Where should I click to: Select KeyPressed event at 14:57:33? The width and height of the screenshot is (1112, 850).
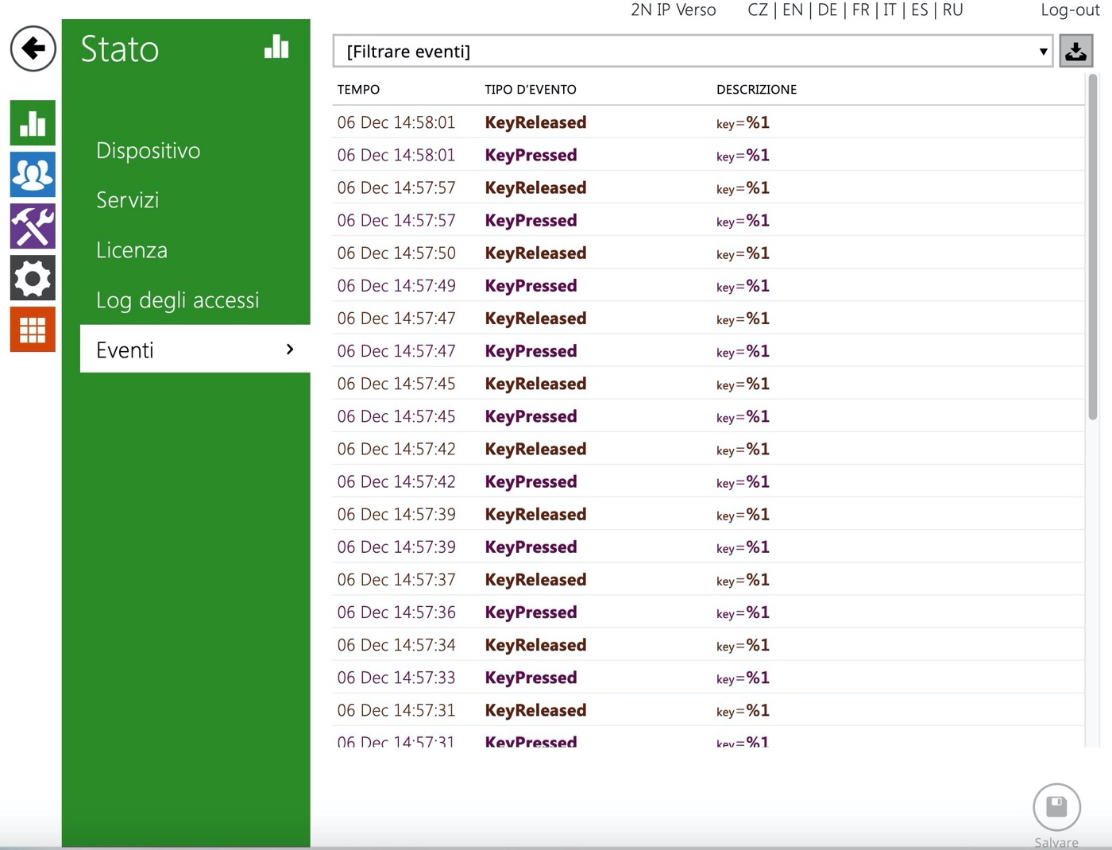(709, 677)
